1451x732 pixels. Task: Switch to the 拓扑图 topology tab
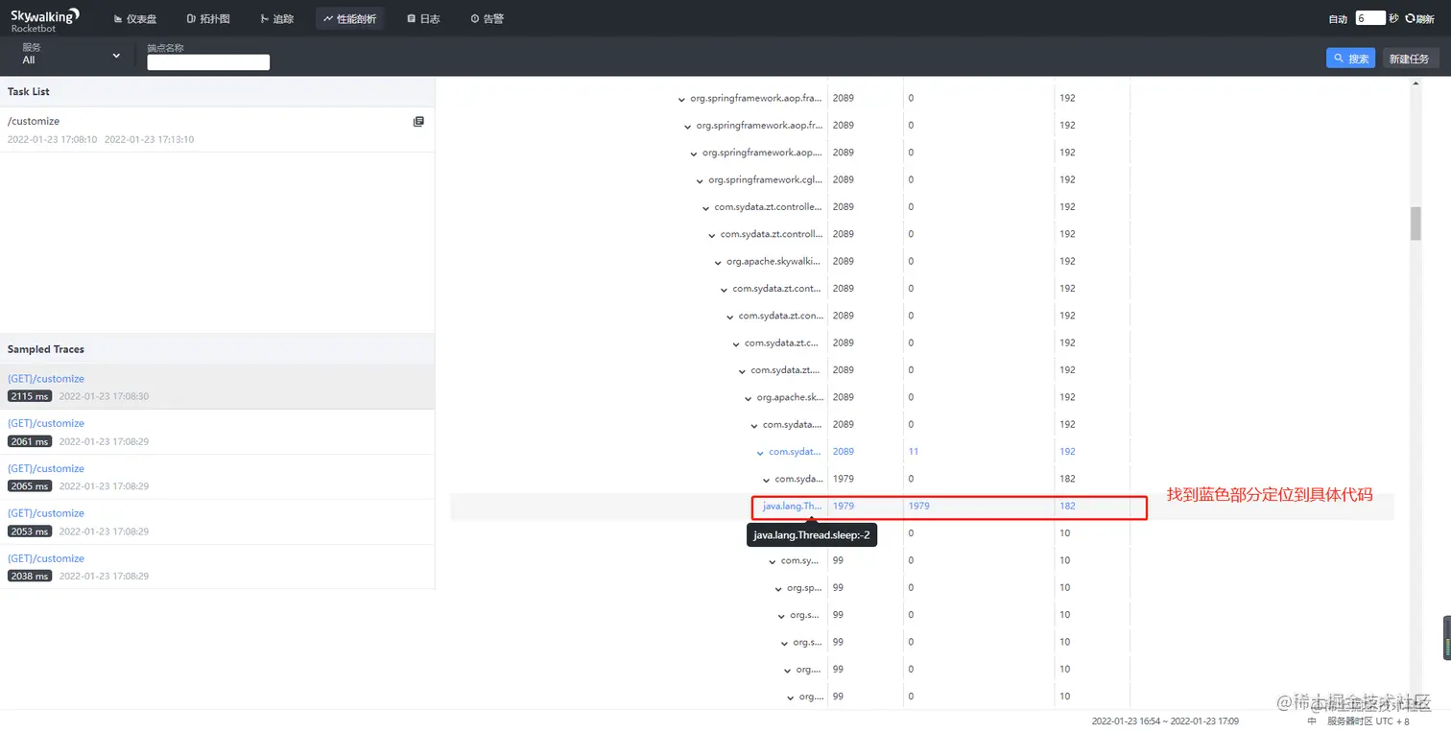tap(208, 18)
